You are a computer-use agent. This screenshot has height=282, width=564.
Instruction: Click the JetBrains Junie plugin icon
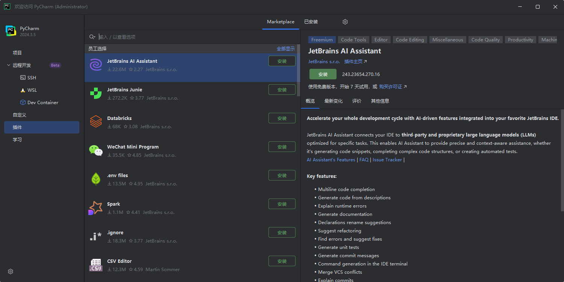(x=96, y=93)
